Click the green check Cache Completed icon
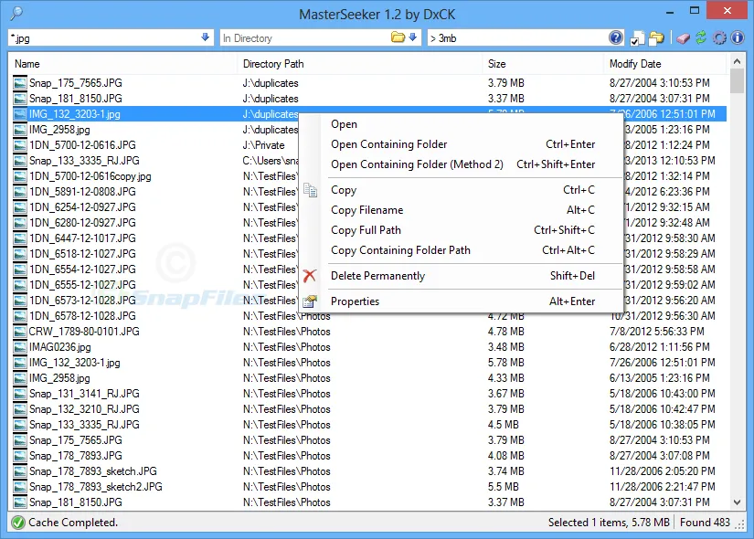 [17, 523]
